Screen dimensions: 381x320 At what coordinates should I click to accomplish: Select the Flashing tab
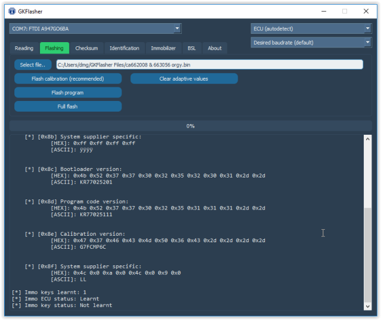pos(54,48)
